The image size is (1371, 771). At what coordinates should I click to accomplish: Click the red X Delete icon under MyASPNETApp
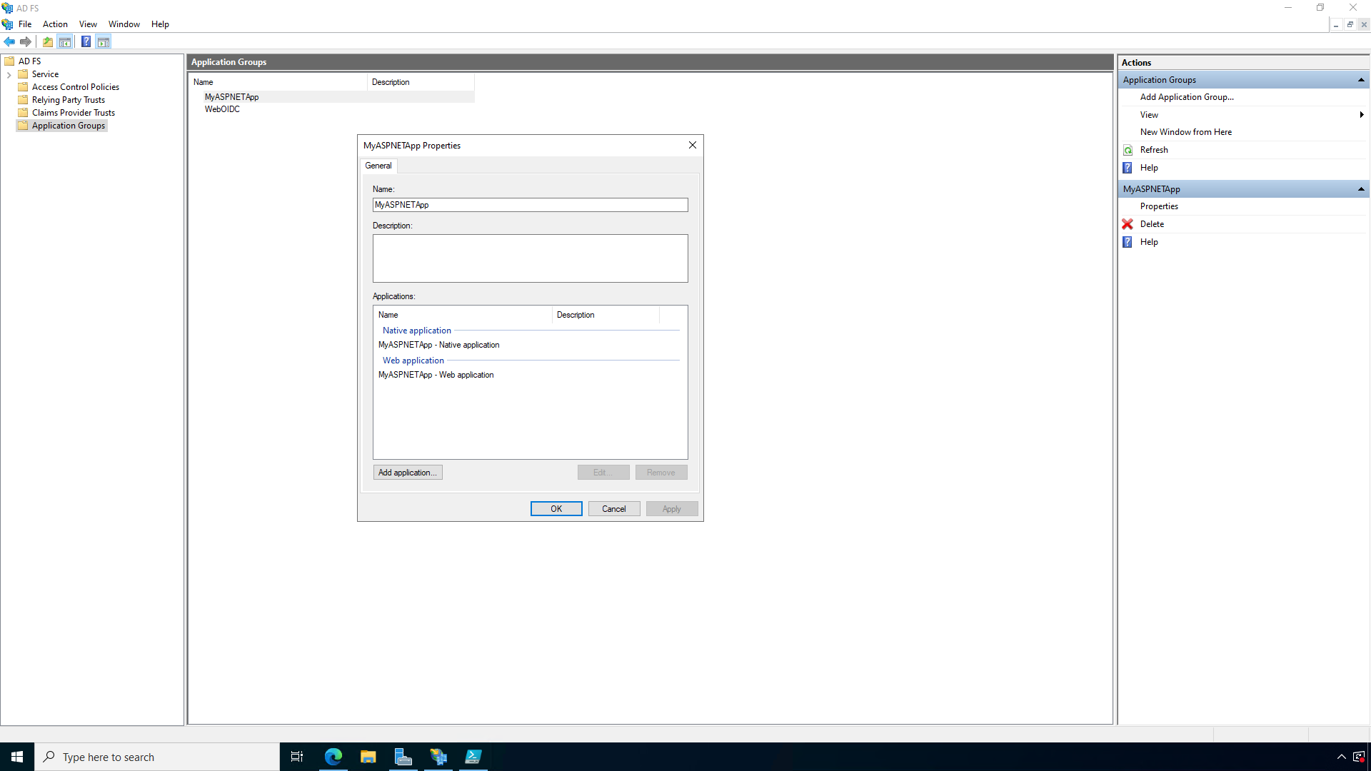[x=1127, y=223]
